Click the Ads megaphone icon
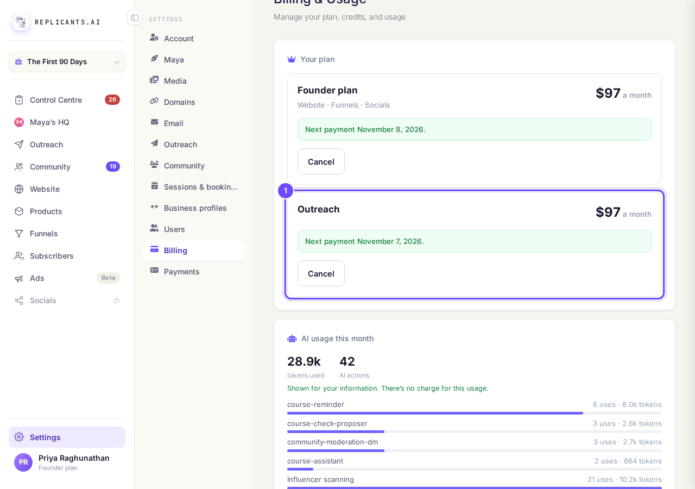The height and width of the screenshot is (489, 695). coord(19,278)
